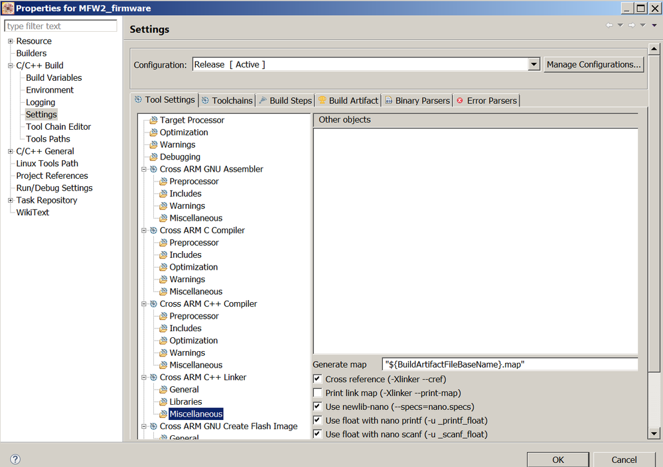Switch to the Build Steps tab
The image size is (663, 467).
(285, 101)
